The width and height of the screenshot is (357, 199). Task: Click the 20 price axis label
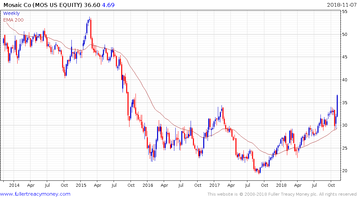coord(345,171)
